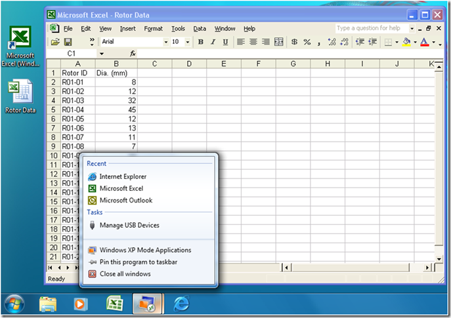
Task: Select Pin this program to taskbar
Action: click(139, 262)
